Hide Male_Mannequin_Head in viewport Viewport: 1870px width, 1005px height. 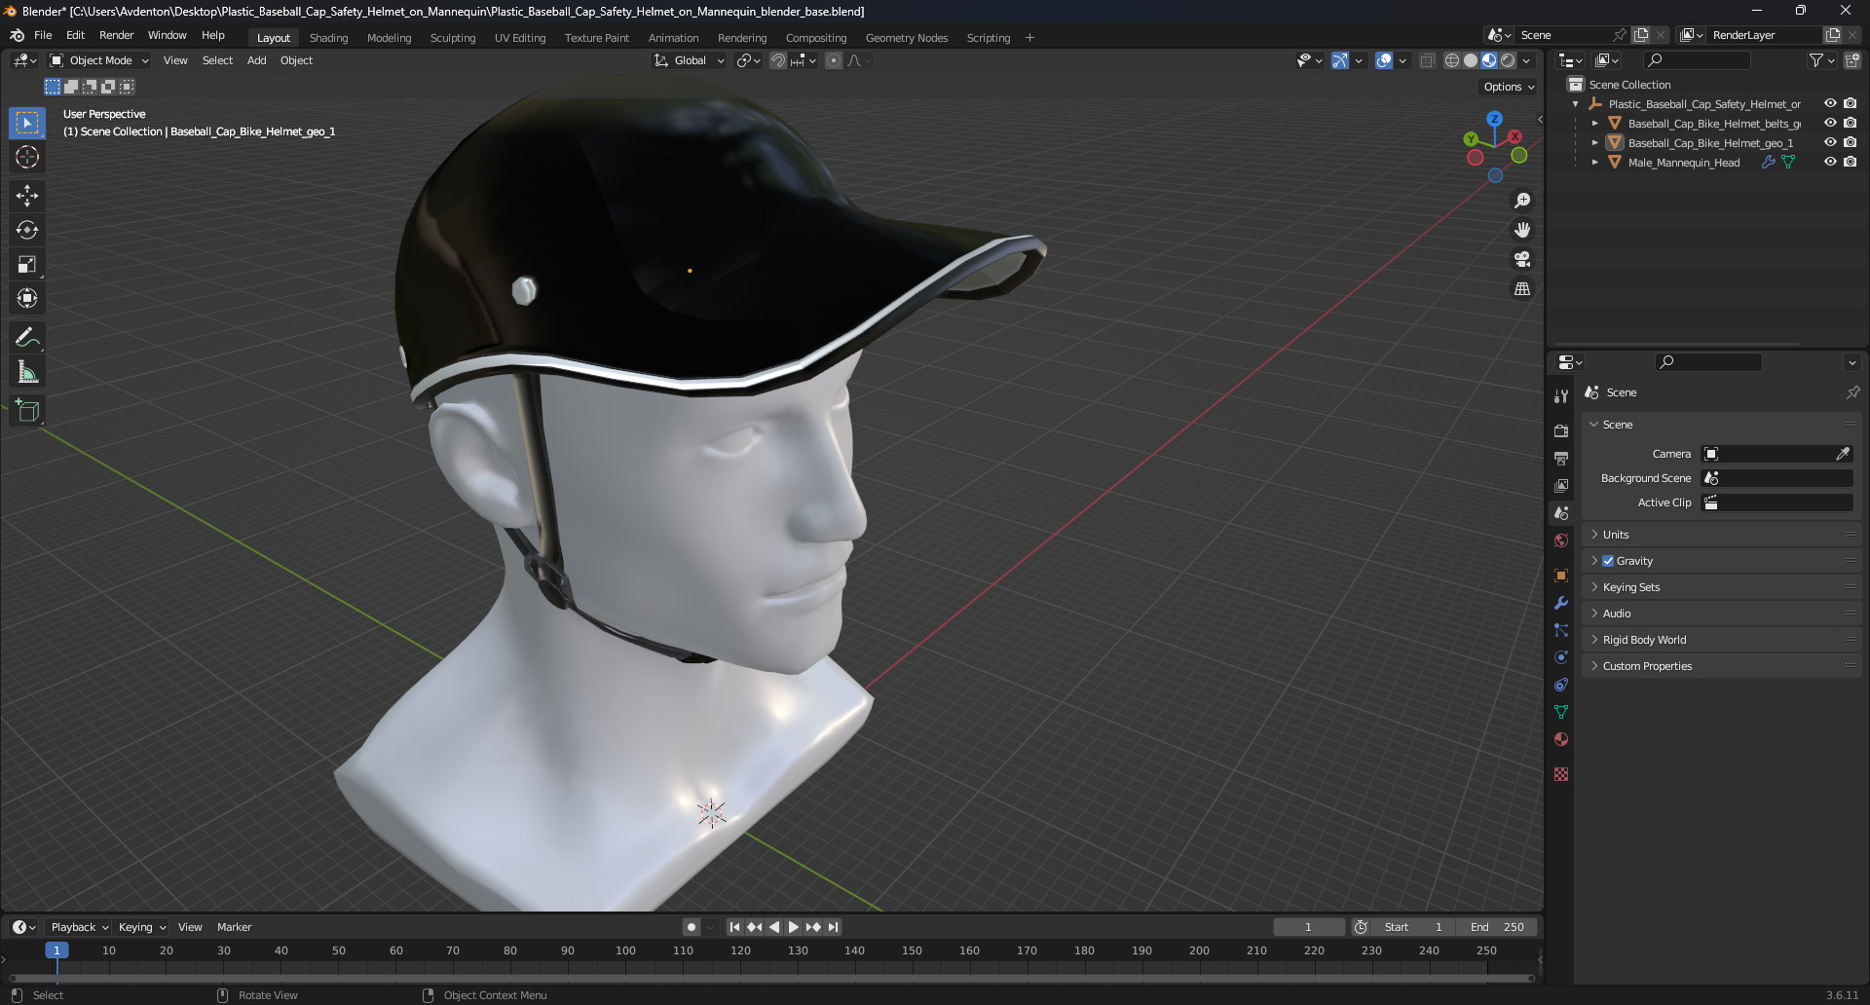pos(1830,163)
